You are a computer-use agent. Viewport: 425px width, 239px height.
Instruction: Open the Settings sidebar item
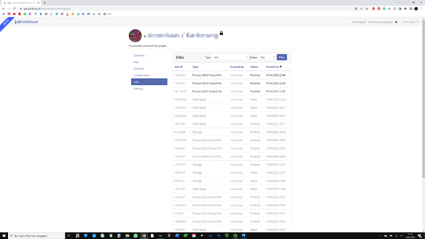pyautogui.click(x=138, y=89)
